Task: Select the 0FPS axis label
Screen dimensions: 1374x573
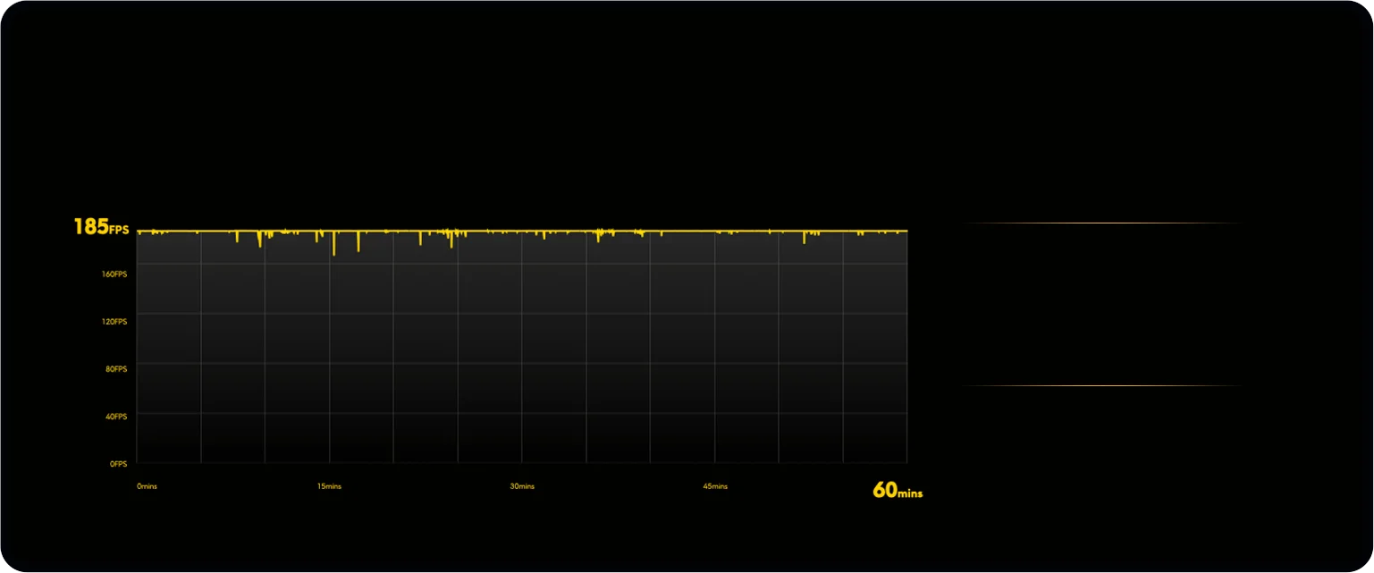Action: (119, 464)
